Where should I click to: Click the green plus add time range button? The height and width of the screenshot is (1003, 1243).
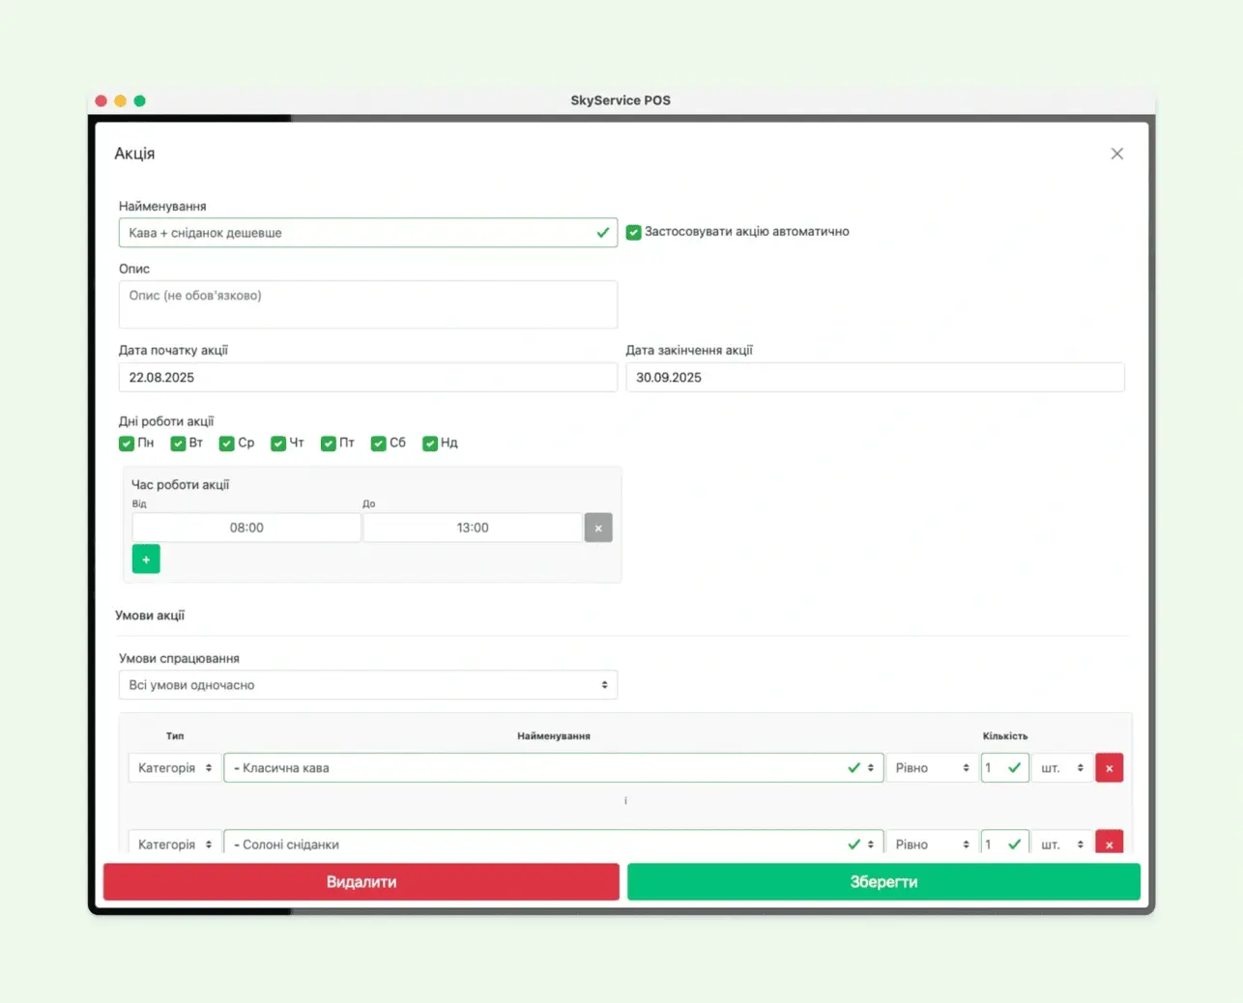pyautogui.click(x=146, y=559)
